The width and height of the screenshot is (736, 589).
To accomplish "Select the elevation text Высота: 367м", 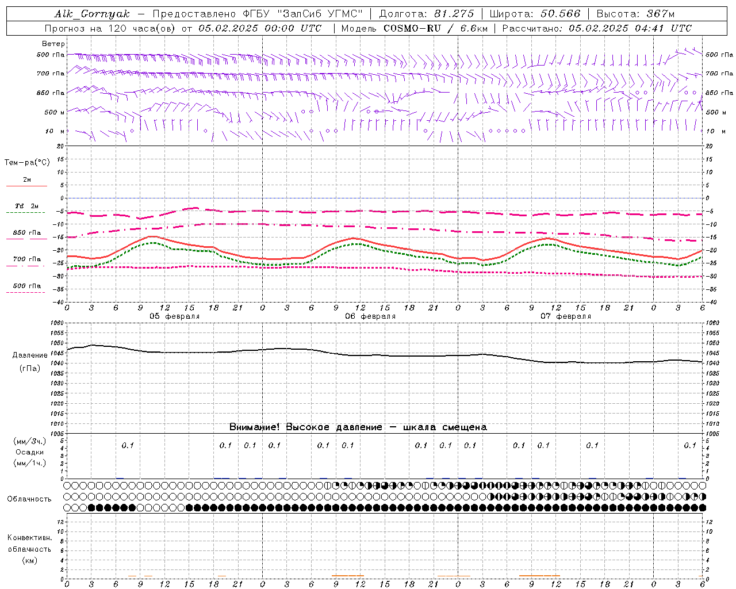I will (x=635, y=14).
